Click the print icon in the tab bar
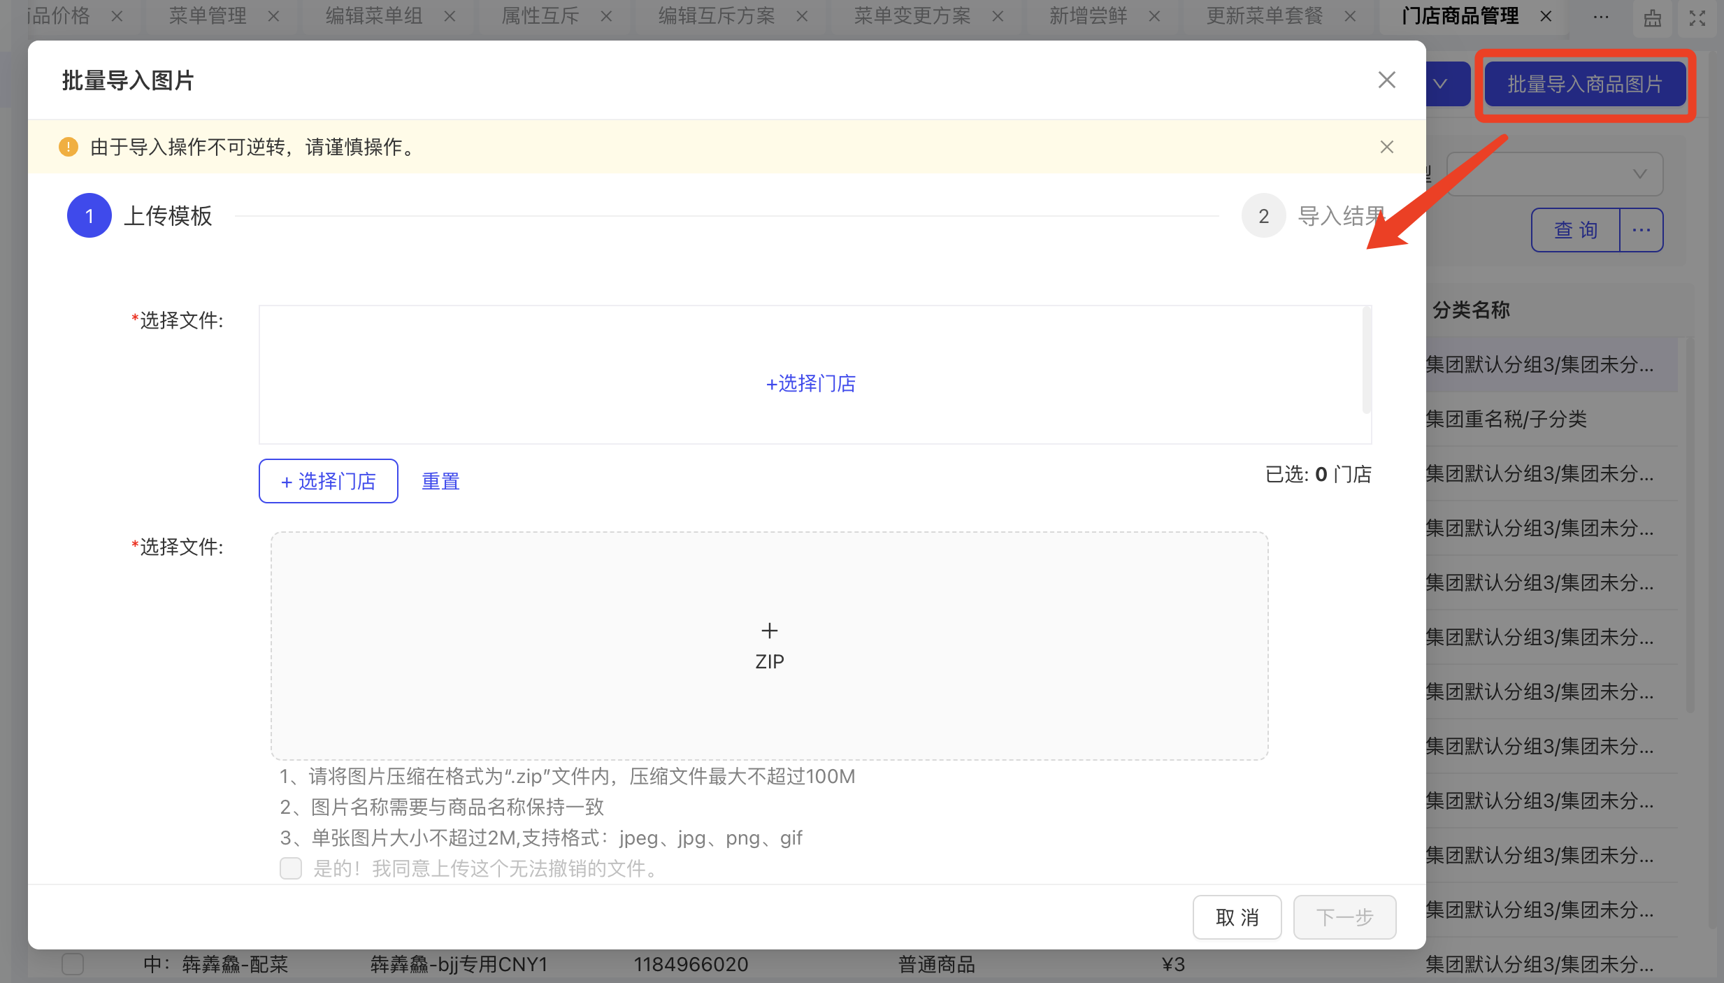 (1653, 17)
